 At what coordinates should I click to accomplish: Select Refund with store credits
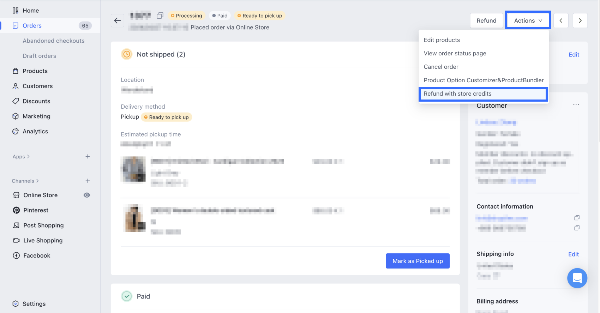click(457, 94)
